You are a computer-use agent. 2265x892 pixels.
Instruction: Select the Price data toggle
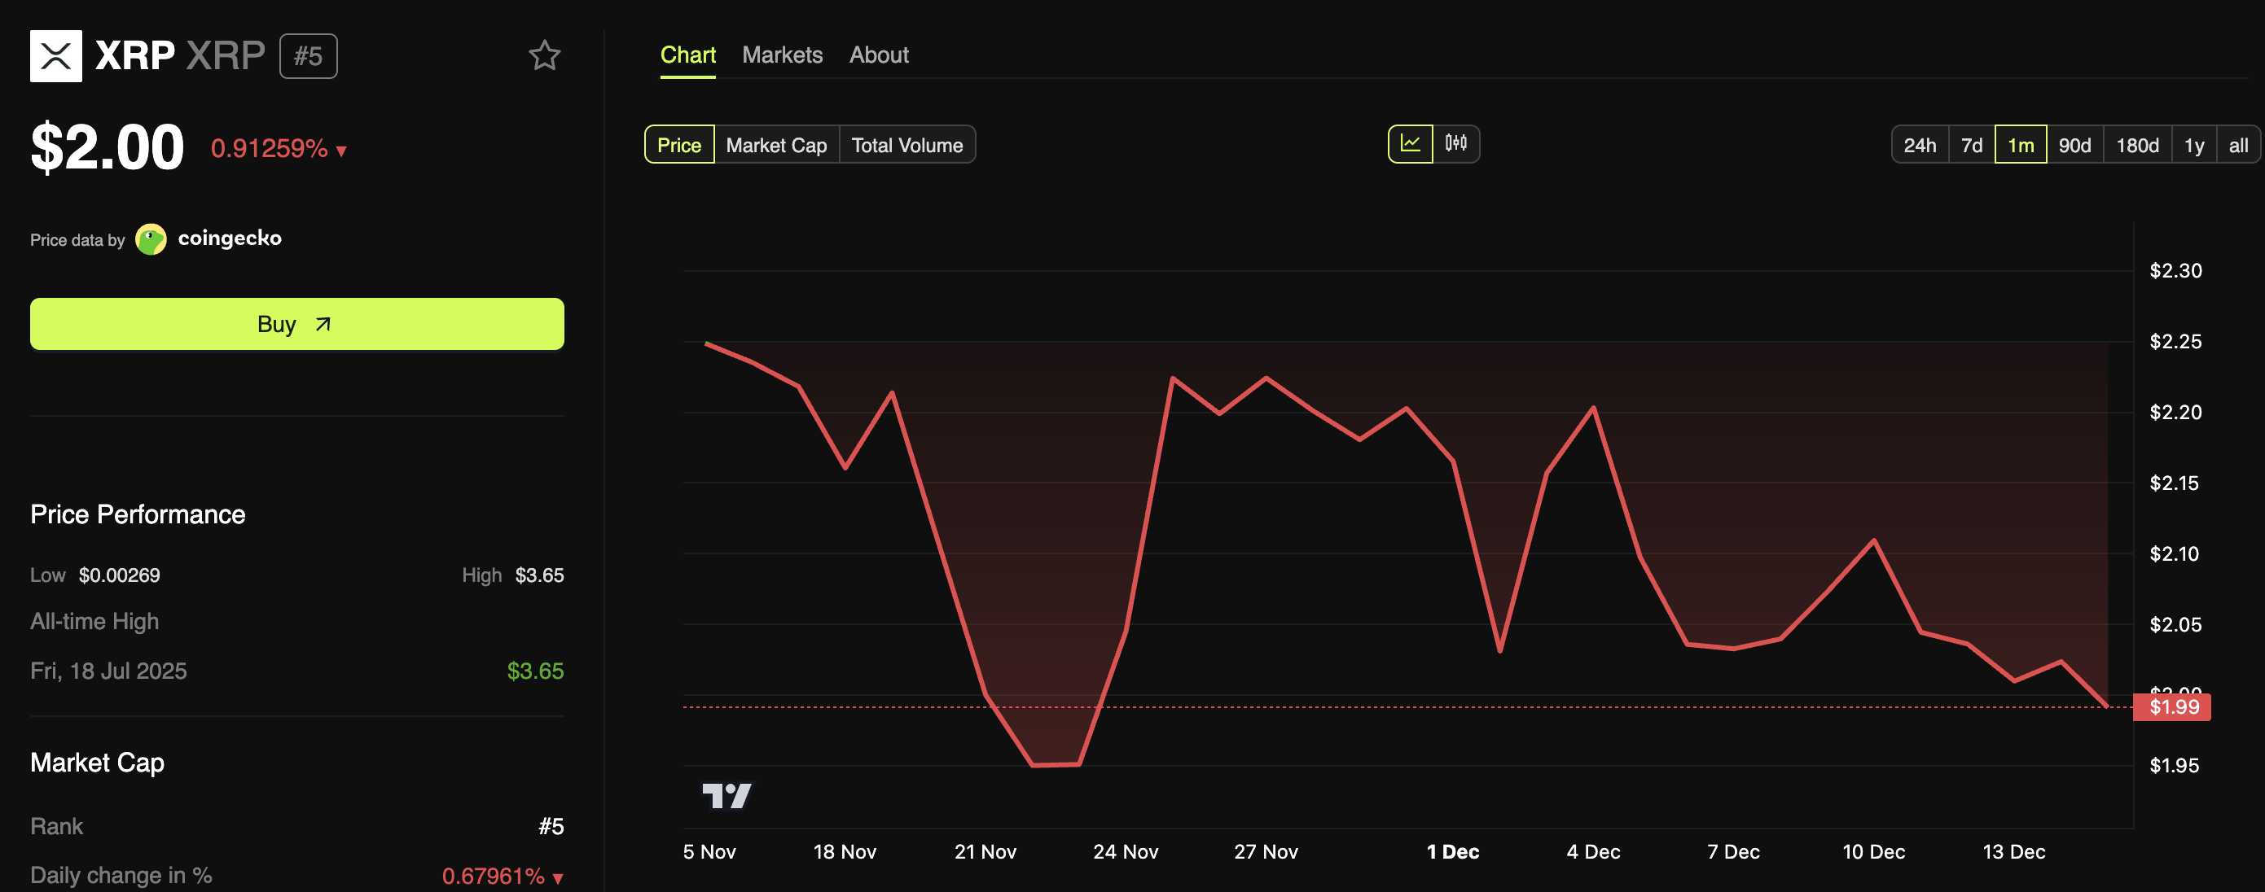click(678, 145)
